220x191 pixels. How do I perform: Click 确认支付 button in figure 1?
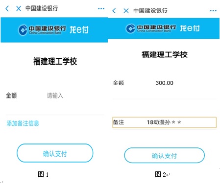pyautogui.click(x=55, y=153)
